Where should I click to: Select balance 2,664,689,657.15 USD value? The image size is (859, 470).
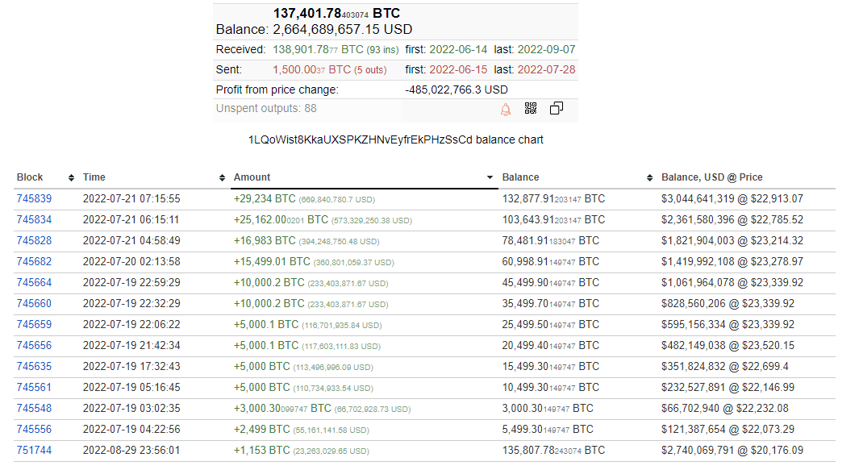[343, 30]
